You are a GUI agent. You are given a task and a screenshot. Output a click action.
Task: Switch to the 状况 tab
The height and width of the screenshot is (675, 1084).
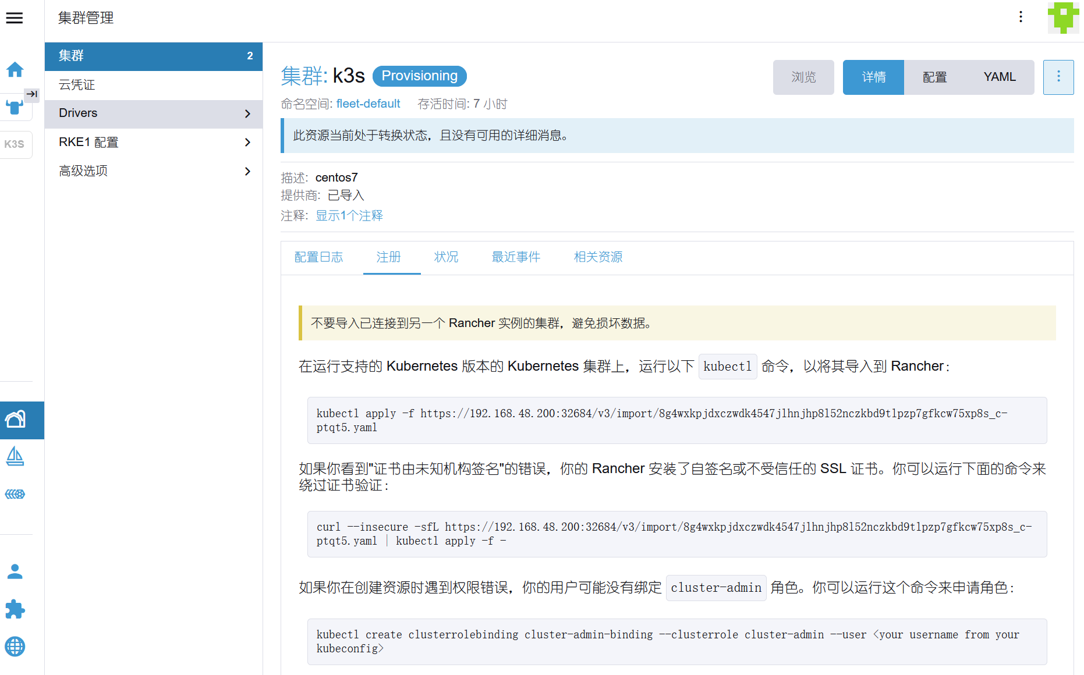click(446, 257)
